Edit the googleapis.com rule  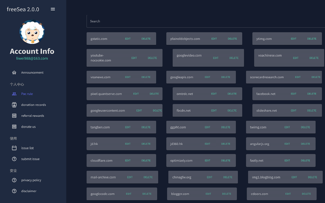coord(207,77)
